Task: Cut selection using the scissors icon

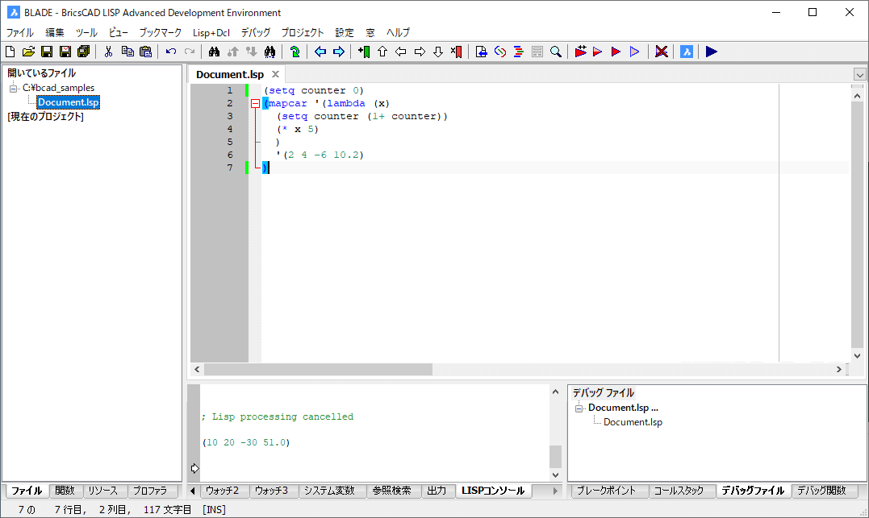Action: pos(109,52)
